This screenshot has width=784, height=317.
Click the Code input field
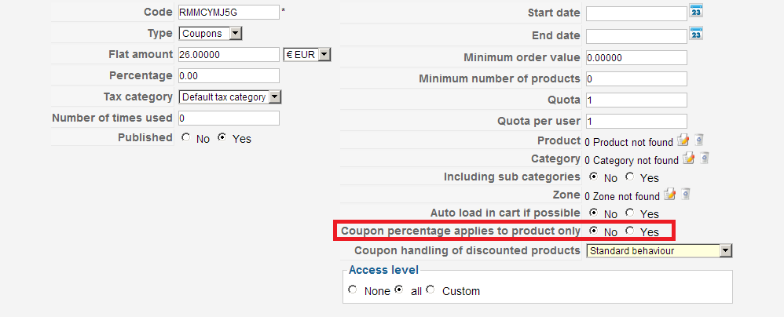coord(228,12)
